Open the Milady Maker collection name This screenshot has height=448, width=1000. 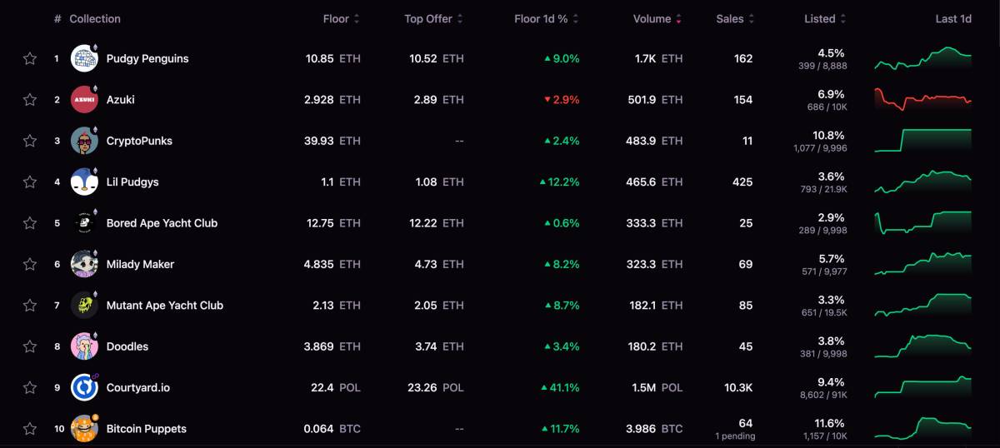pos(140,264)
